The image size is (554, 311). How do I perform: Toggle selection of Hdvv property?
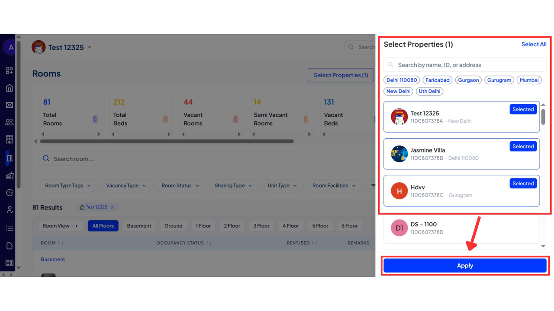point(523,184)
